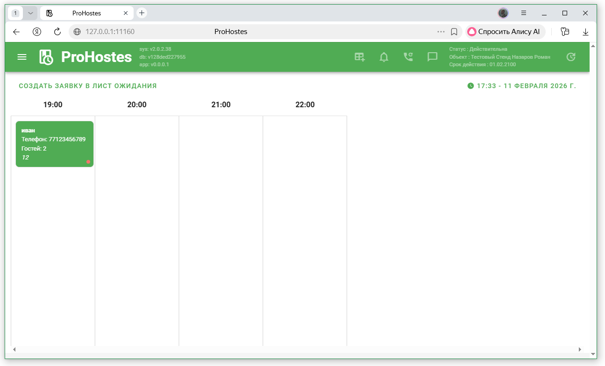Open the browser downloads icon
This screenshot has height=366, width=605.
pos(585,32)
